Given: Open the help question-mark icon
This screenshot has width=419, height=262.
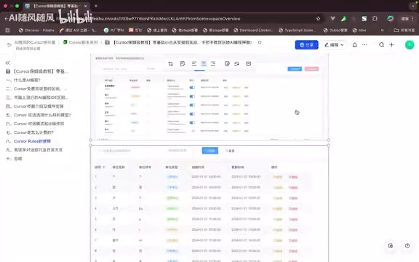Looking at the screenshot, I should (x=407, y=246).
